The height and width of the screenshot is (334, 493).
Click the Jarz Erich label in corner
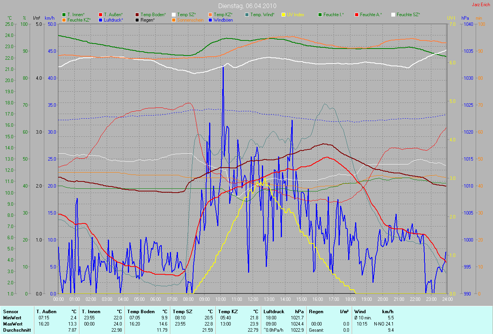[x=481, y=5]
